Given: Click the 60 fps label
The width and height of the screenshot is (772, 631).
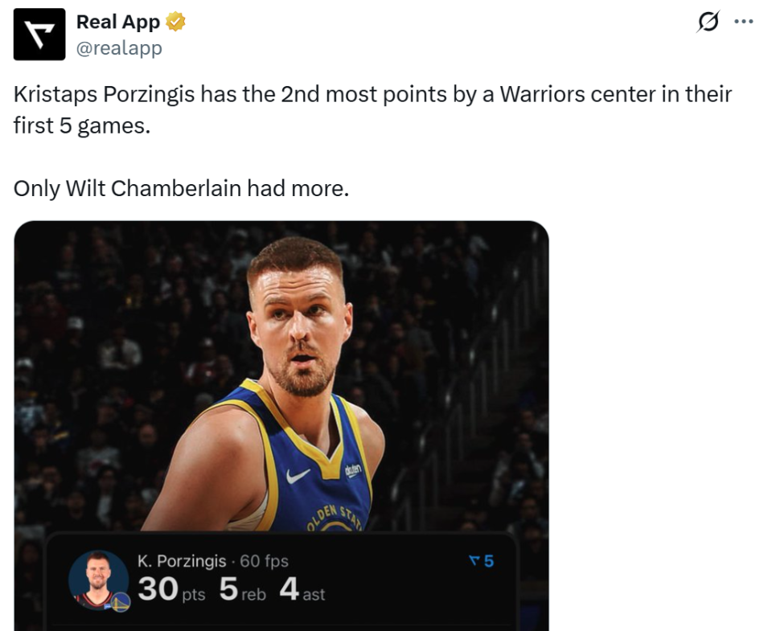Looking at the screenshot, I should pos(265,561).
